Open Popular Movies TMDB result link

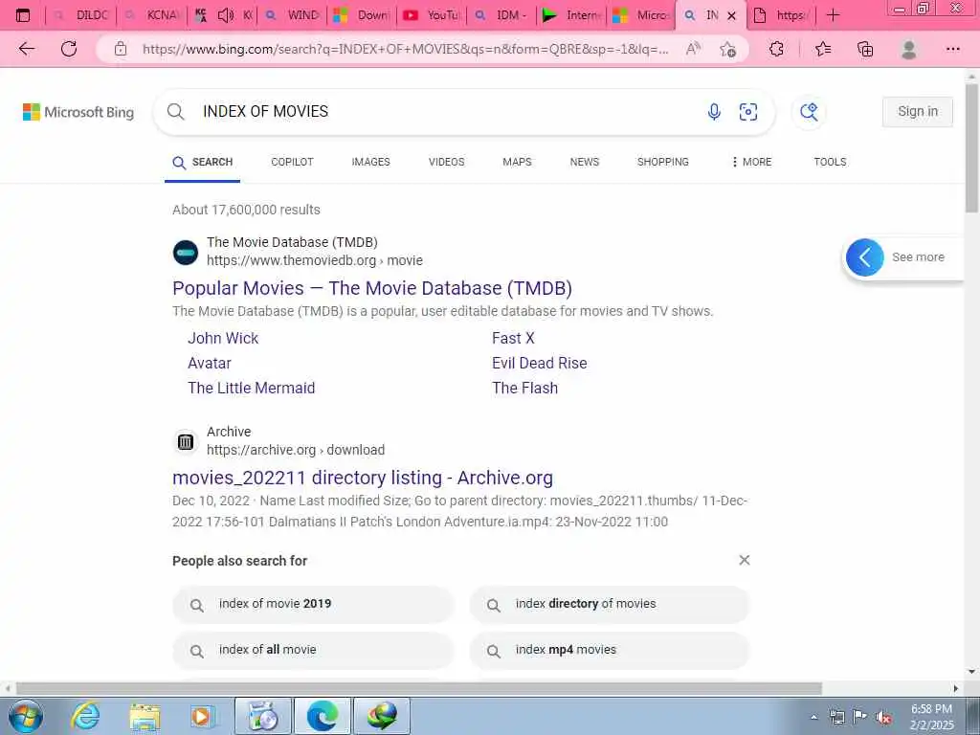click(372, 288)
